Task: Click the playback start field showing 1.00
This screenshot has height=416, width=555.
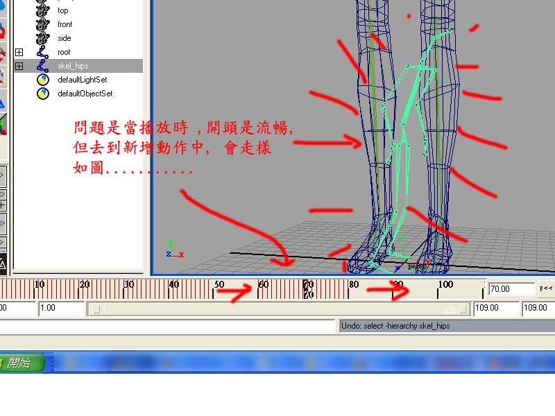Action: [62, 308]
